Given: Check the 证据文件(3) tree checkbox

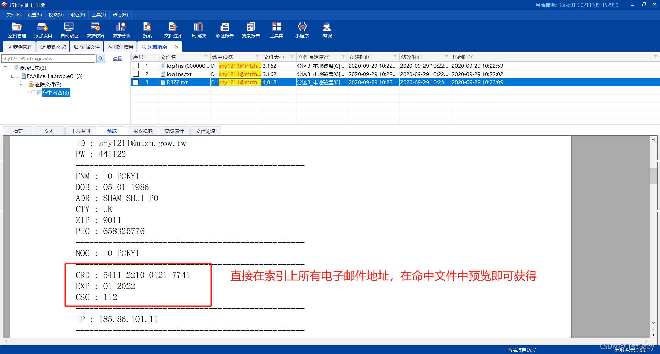Looking at the screenshot, I should (26, 84).
